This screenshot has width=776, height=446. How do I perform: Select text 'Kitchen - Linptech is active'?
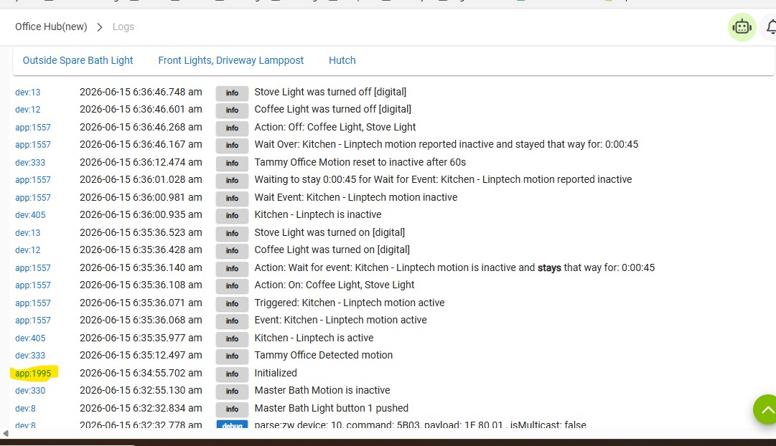coord(314,338)
